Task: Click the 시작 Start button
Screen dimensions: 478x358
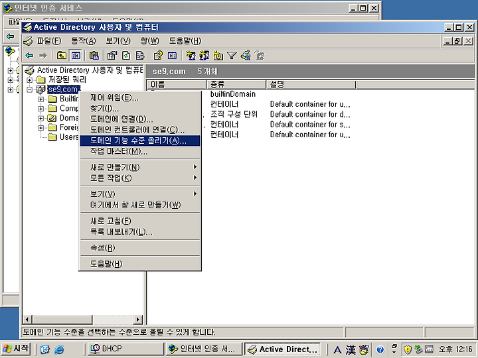Action: pos(16,349)
